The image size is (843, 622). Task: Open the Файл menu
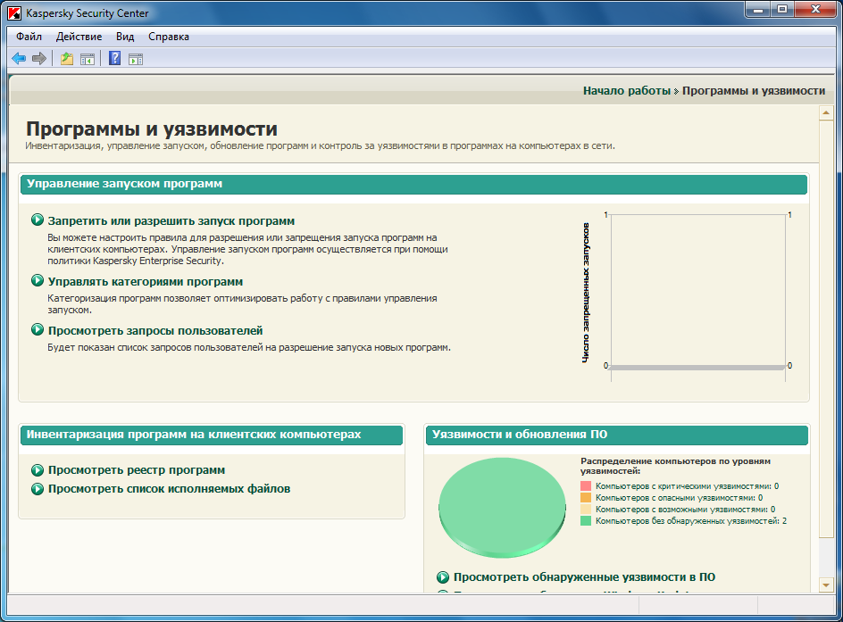pyautogui.click(x=29, y=37)
